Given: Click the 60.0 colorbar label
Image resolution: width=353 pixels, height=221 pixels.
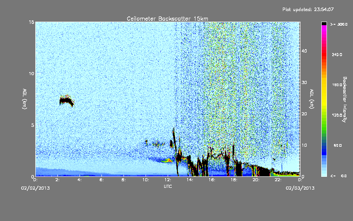Looking at the screenshot, I should (x=338, y=145).
